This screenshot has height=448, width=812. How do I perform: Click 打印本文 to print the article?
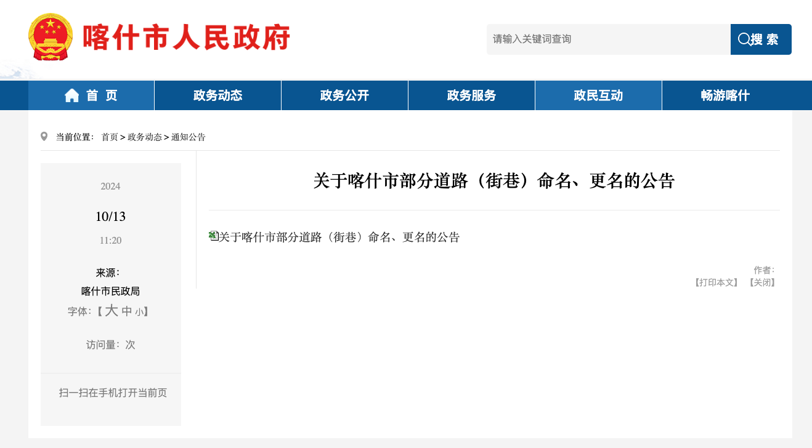click(x=716, y=282)
